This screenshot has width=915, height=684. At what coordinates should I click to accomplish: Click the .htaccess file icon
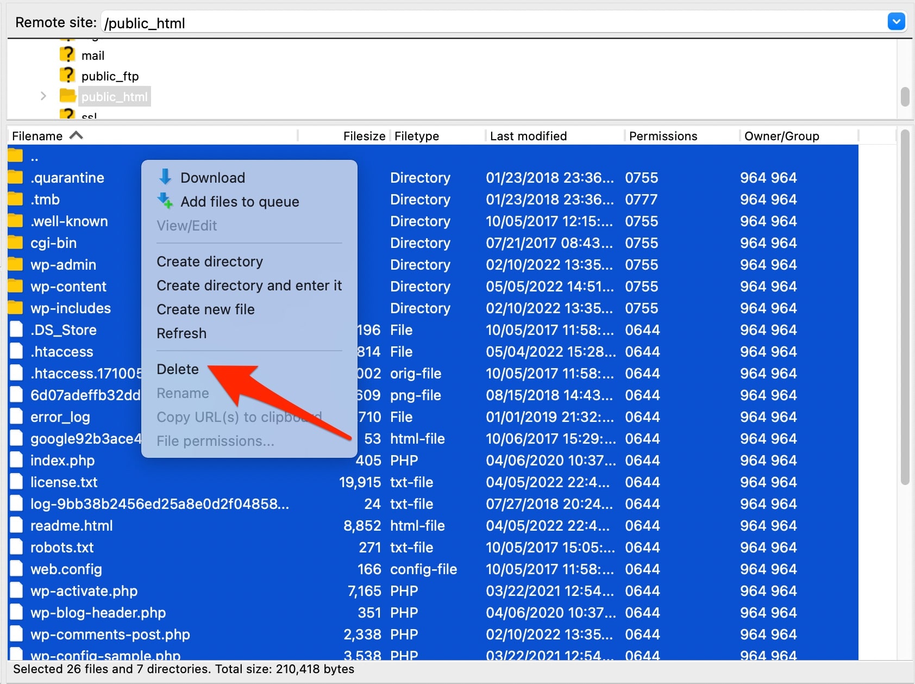(16, 351)
